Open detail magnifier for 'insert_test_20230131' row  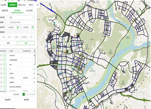coord(5,87)
